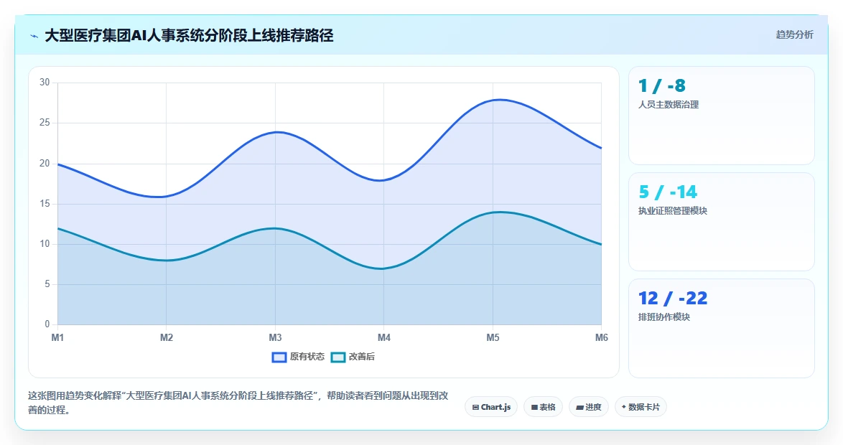Select the 数据卡片 tag chip
This screenshot has height=445, width=843.
(x=641, y=407)
